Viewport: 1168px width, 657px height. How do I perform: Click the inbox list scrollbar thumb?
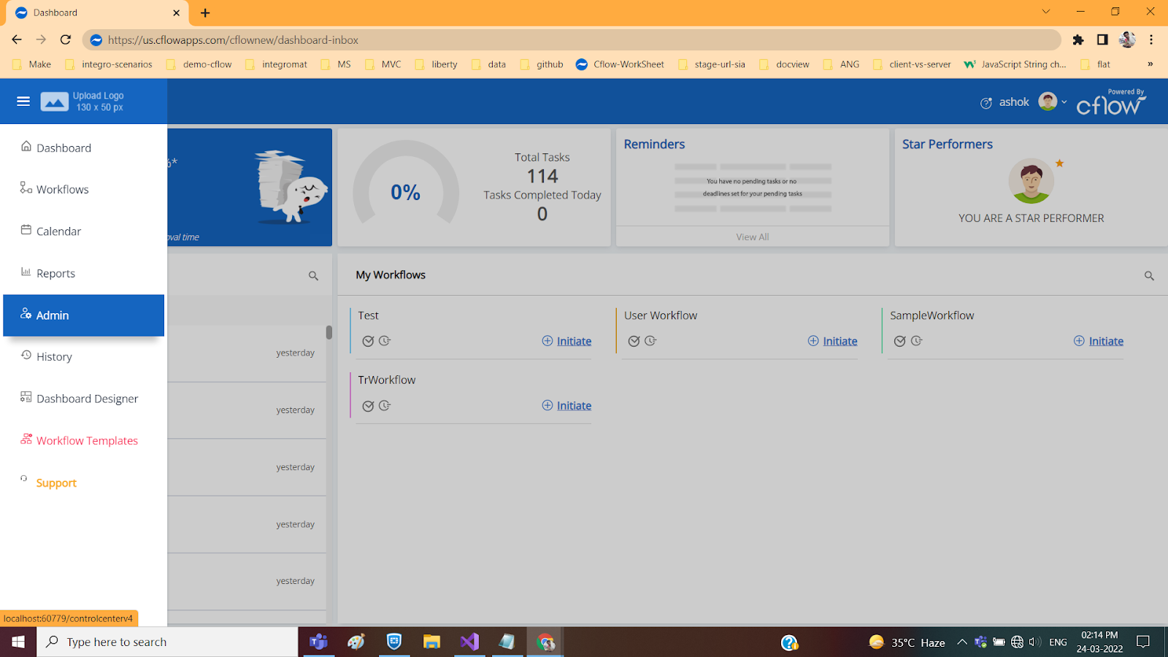click(329, 332)
